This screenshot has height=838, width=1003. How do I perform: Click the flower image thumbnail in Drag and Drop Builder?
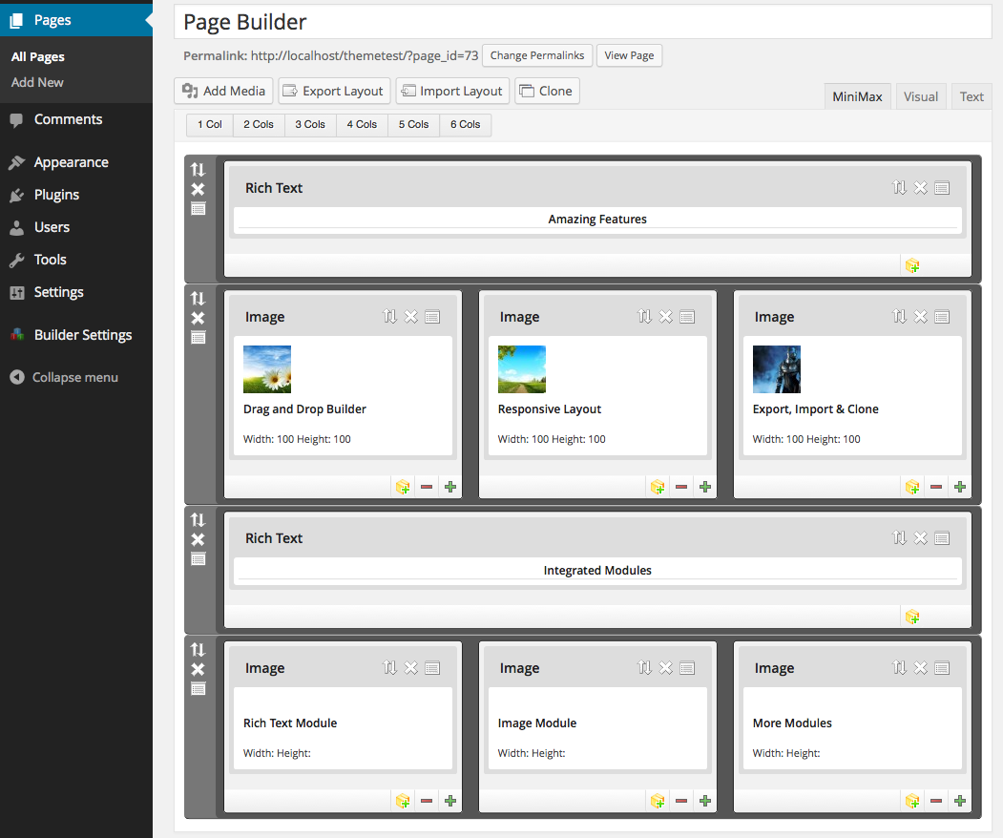click(x=266, y=369)
